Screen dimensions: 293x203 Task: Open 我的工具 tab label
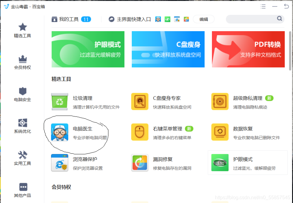click(69, 19)
